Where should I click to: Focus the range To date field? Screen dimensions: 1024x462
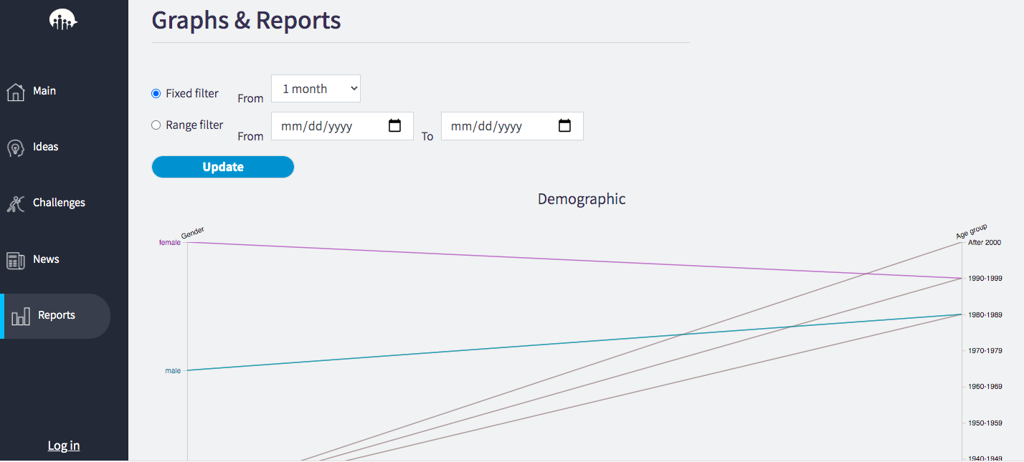pyautogui.click(x=512, y=126)
